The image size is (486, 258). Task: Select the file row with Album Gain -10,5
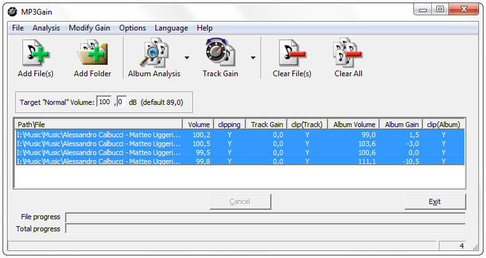click(99, 161)
